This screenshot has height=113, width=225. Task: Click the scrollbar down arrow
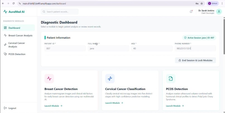pyautogui.click(x=224, y=112)
